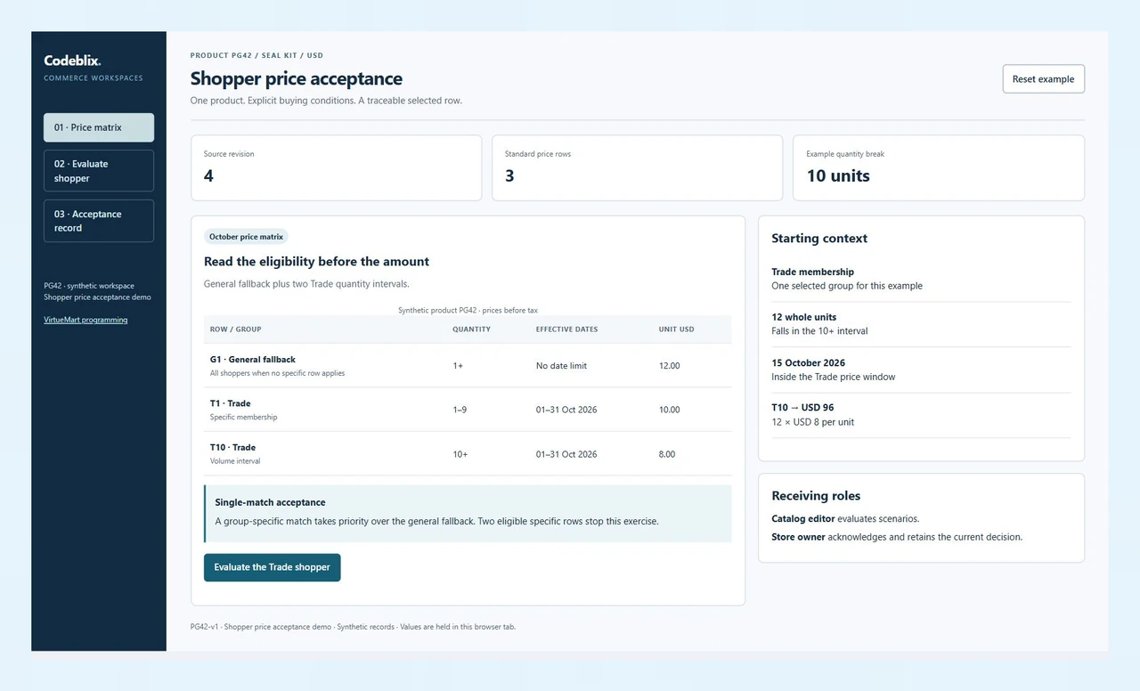Screen dimensions: 1140x691
Task: Click the T1 · Trade row label
Action: point(231,403)
